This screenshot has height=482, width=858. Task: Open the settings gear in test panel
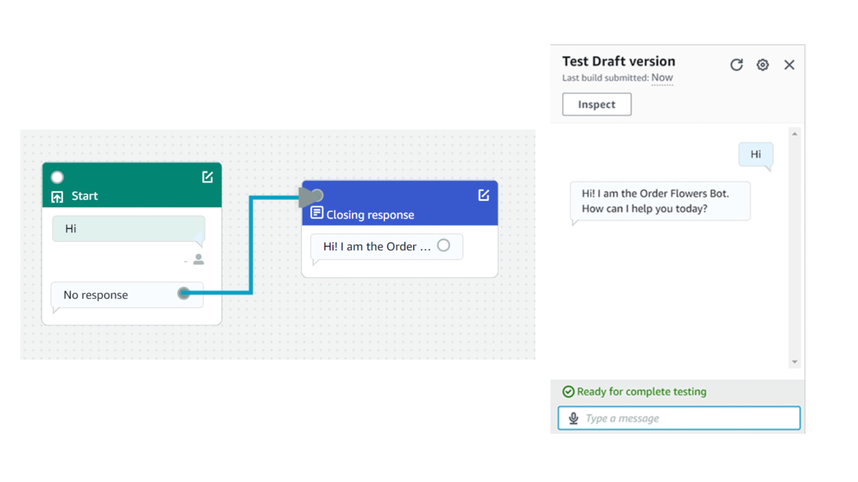tap(763, 65)
